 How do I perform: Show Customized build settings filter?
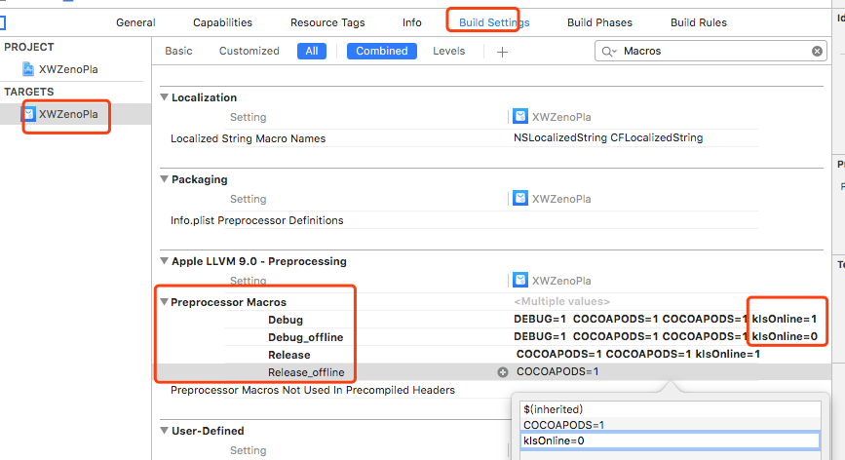pos(249,51)
